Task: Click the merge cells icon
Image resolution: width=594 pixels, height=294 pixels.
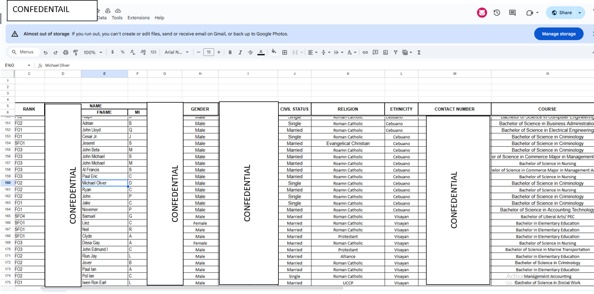Action: (x=295, y=52)
